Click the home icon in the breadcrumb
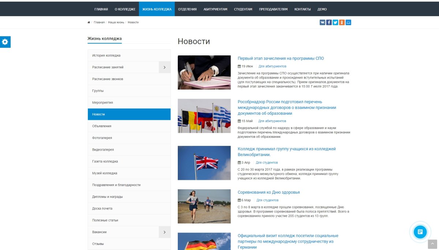Screen dimensions: 439x250 tap(89, 22)
